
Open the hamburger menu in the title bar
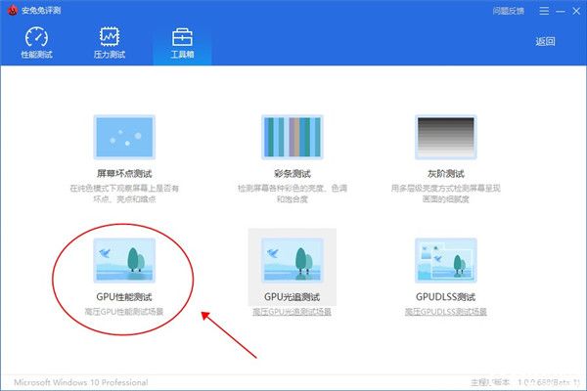(544, 11)
